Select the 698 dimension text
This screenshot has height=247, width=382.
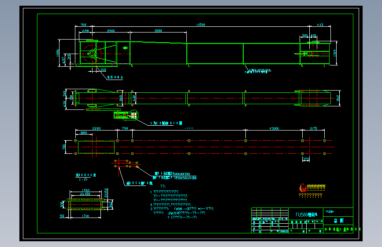click(85, 31)
